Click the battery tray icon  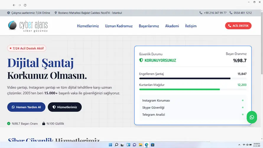(x=250, y=145)
